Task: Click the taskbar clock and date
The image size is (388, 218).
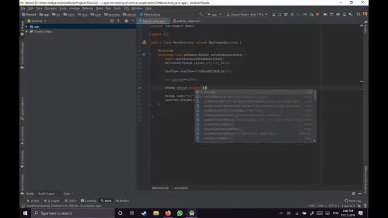Action: [x=347, y=213]
